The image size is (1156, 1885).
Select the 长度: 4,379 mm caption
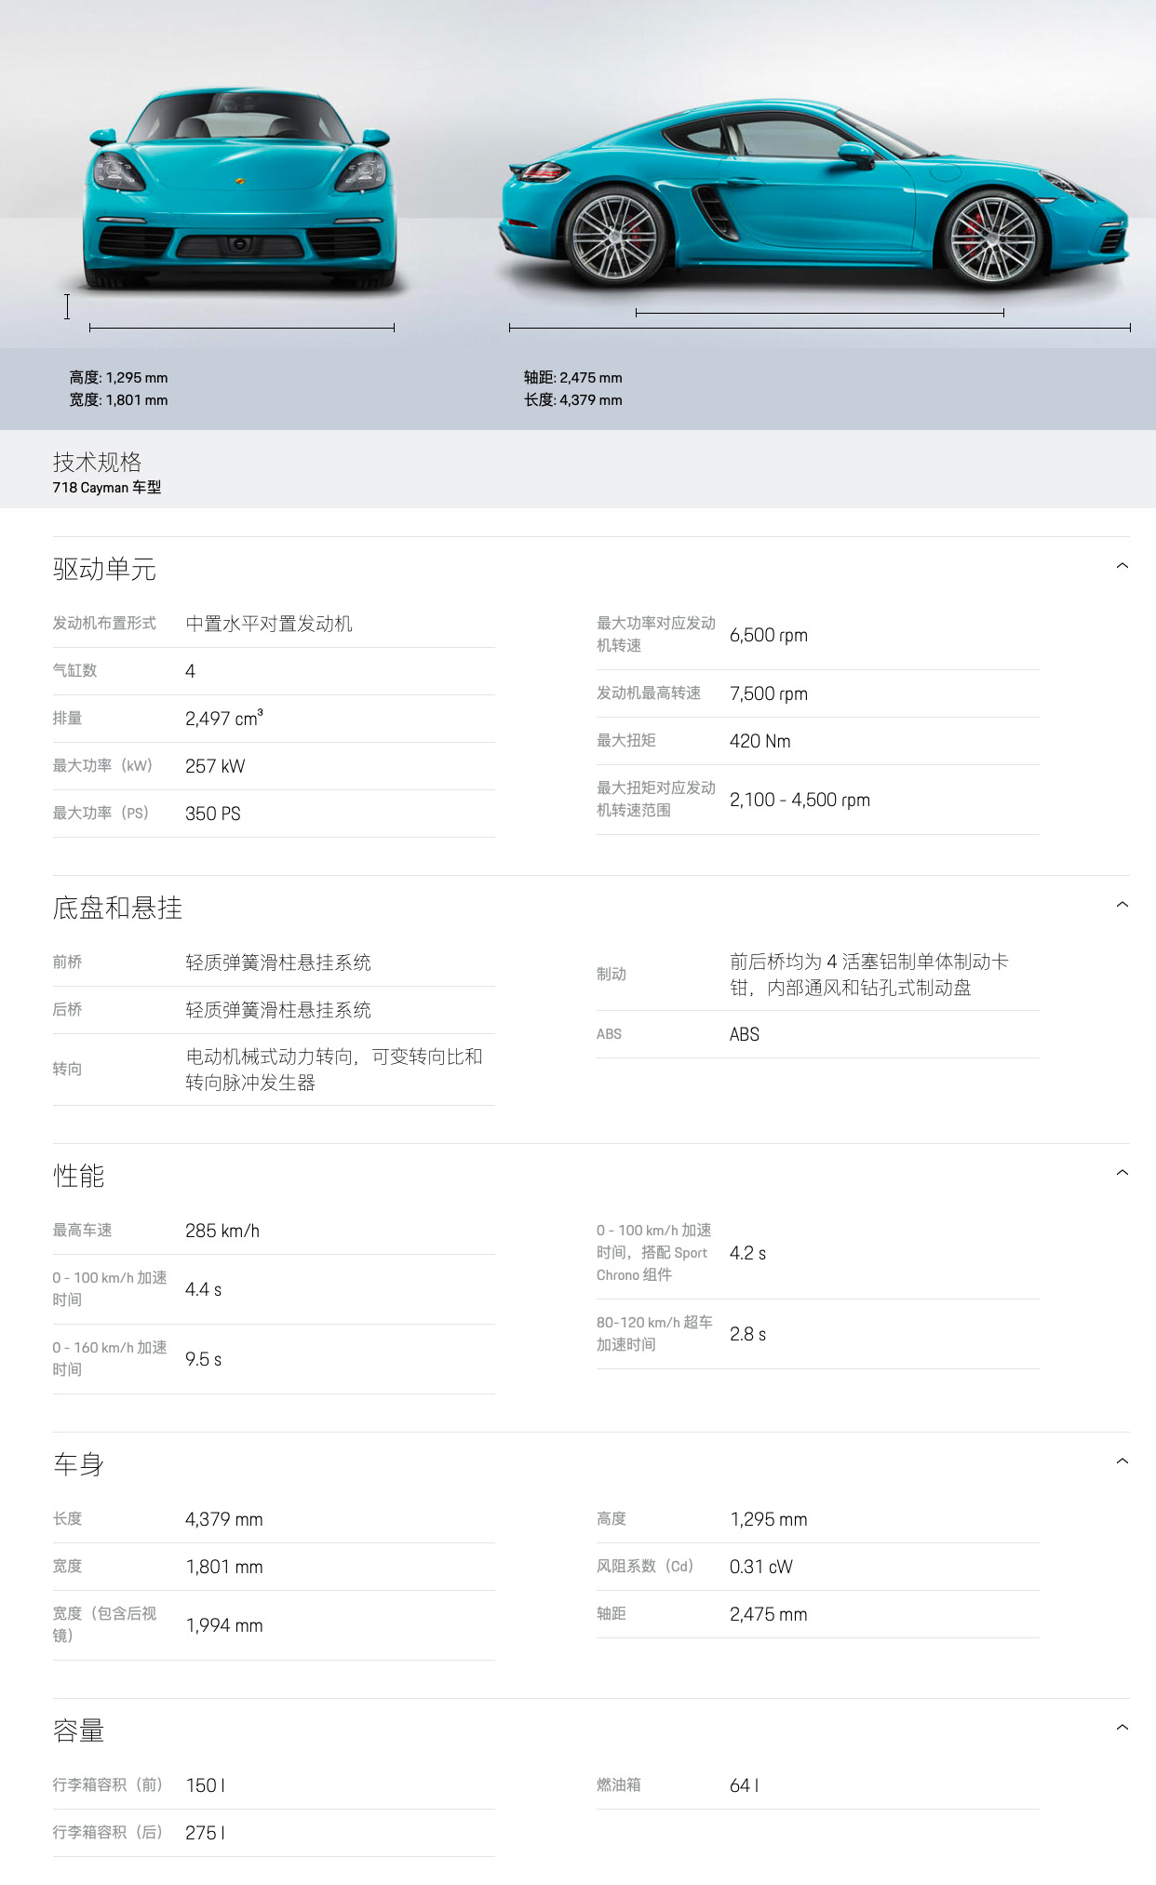tap(572, 400)
